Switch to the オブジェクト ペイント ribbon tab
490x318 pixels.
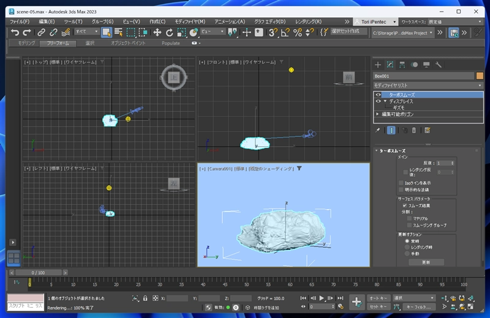click(x=128, y=43)
